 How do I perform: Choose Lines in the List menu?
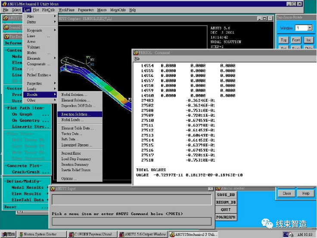pos(40,36)
